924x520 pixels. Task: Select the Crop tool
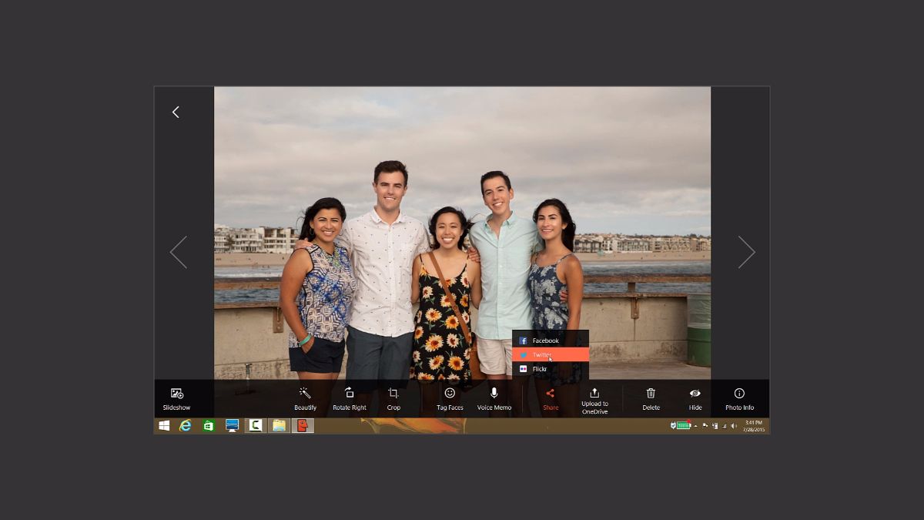coord(393,398)
